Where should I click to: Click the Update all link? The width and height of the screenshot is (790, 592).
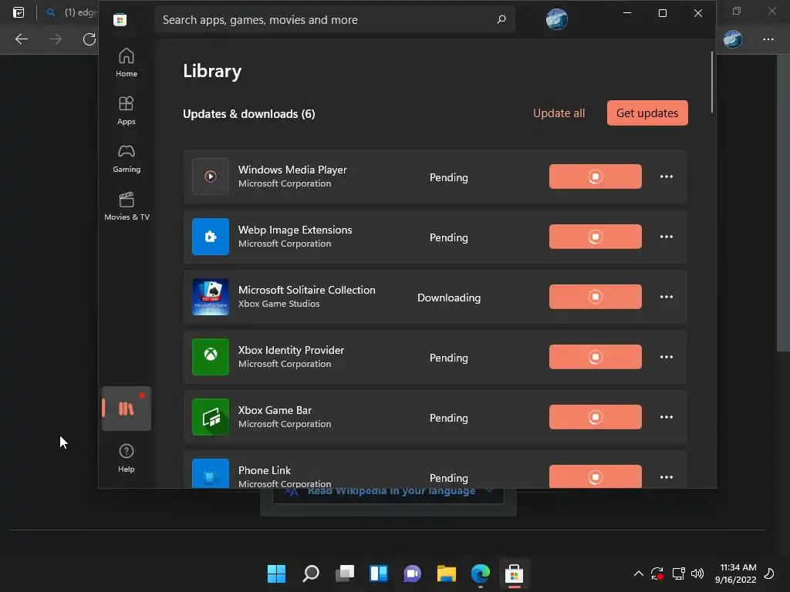tap(559, 113)
